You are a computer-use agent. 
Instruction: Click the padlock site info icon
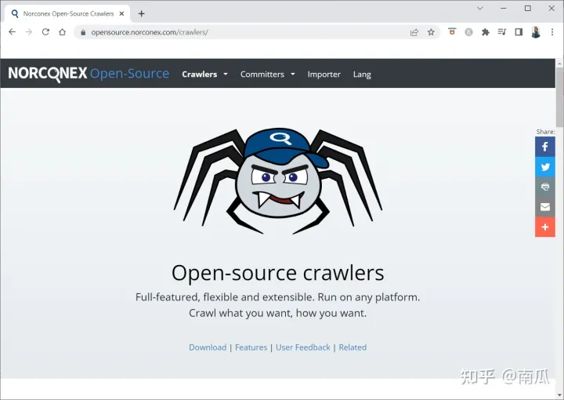pyautogui.click(x=83, y=32)
